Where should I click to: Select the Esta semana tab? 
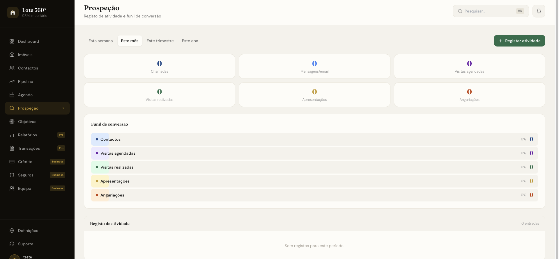tap(100, 41)
